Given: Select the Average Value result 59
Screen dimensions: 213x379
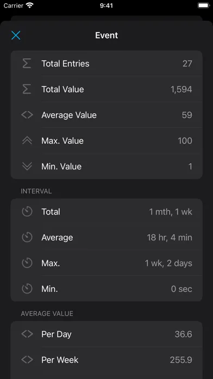Looking at the screenshot, I should point(187,115).
